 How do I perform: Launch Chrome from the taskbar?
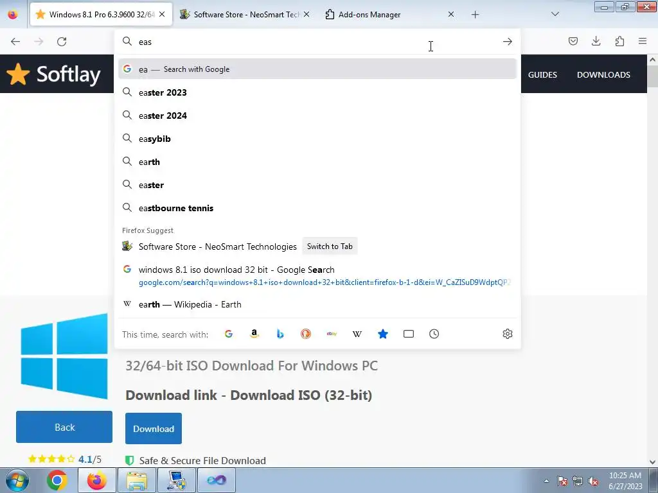click(x=57, y=480)
